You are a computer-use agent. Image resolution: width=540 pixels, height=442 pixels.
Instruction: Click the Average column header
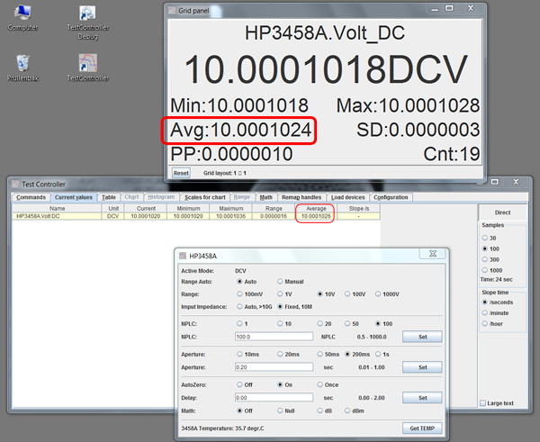pos(316,209)
